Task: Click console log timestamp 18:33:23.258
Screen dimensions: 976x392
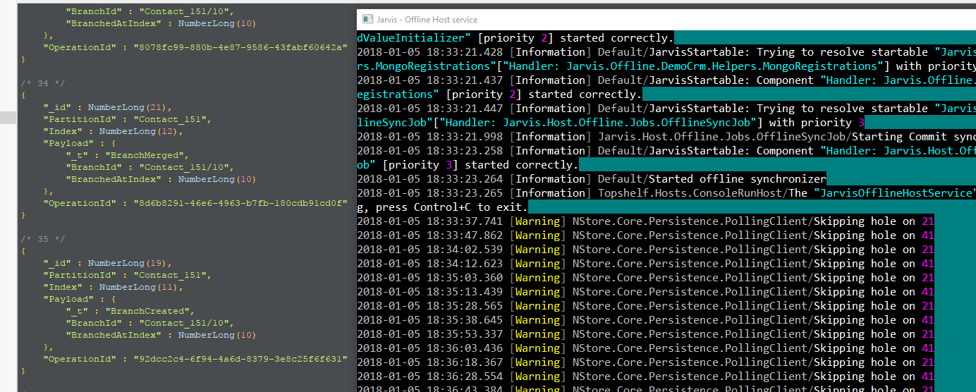Action: point(430,151)
